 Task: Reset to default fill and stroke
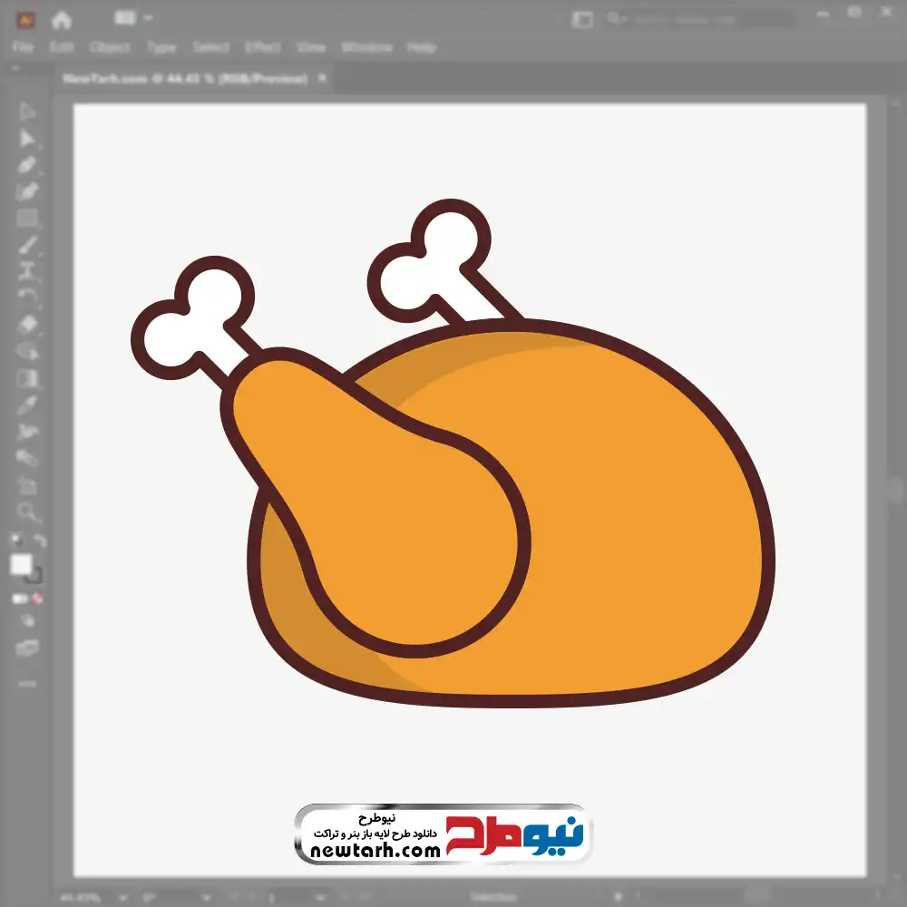[x=15, y=541]
